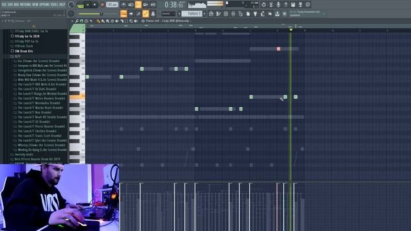Open the global snap dropdown
The height and width of the screenshot is (231, 411).
pyautogui.click(x=168, y=13)
